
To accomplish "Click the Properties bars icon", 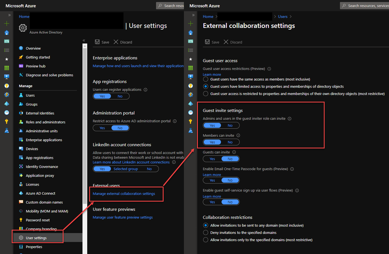I will [x=21, y=247].
